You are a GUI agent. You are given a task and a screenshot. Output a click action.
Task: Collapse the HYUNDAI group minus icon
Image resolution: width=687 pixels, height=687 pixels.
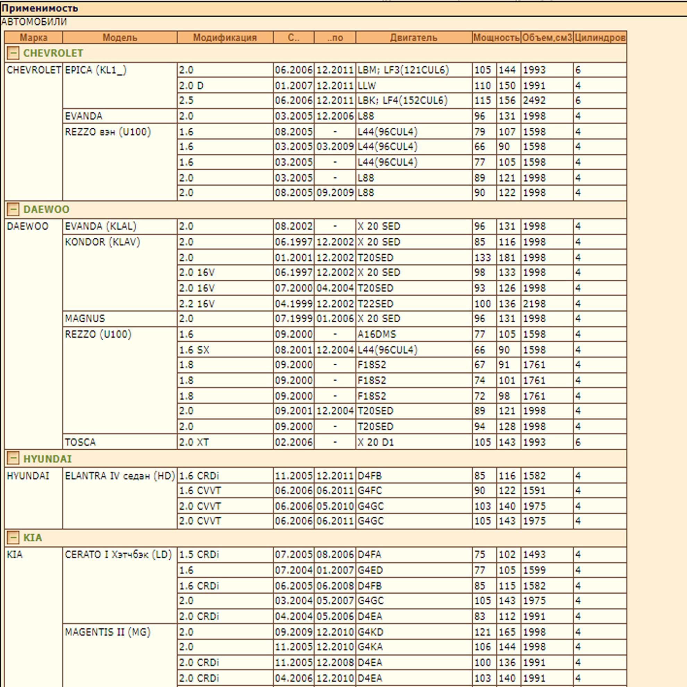point(13,459)
